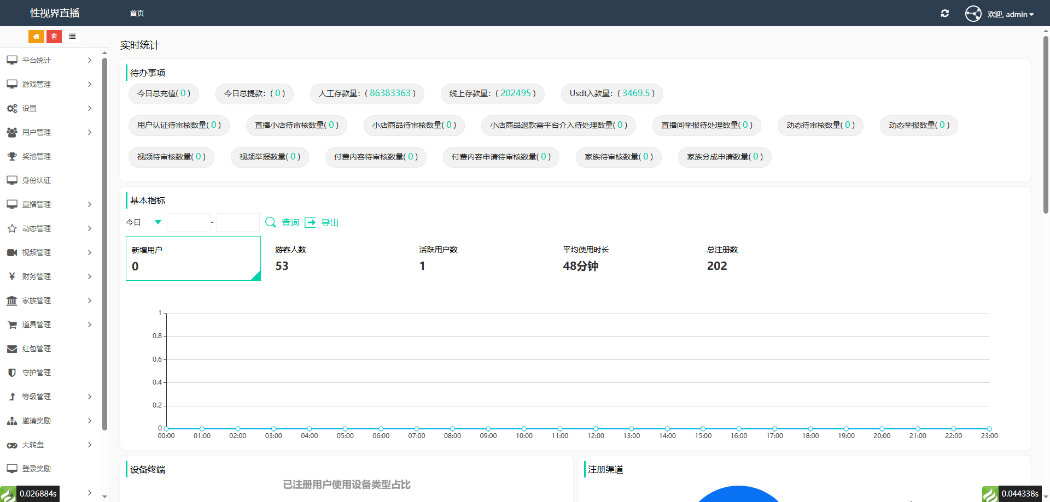The height and width of the screenshot is (502, 1050).
Task: Click the list view icon button
Action: coord(72,37)
